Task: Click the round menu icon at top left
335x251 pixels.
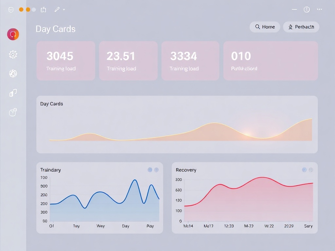Action: point(11,9)
